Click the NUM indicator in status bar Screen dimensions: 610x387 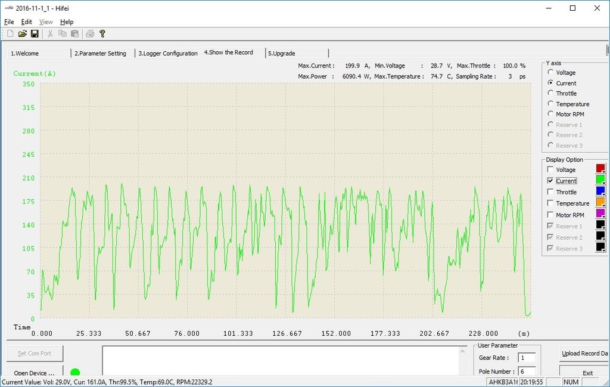point(571,382)
